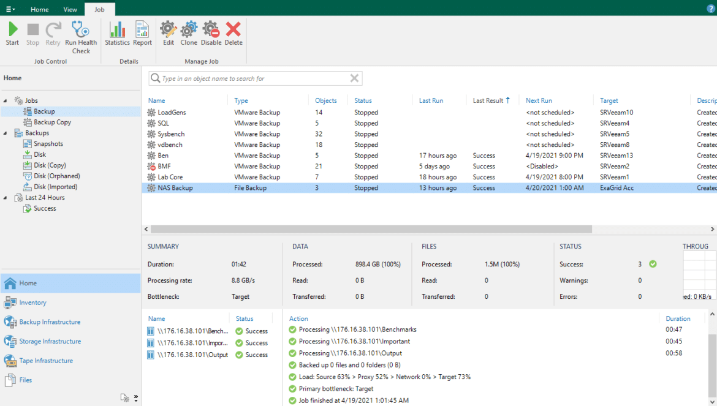Sort jobs by Objects column
This screenshot has height=406, width=717.
tap(325, 100)
